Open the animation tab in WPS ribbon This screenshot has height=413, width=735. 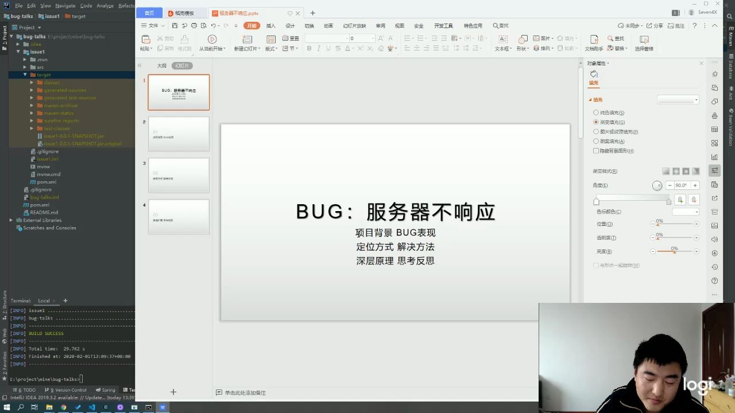point(328,26)
